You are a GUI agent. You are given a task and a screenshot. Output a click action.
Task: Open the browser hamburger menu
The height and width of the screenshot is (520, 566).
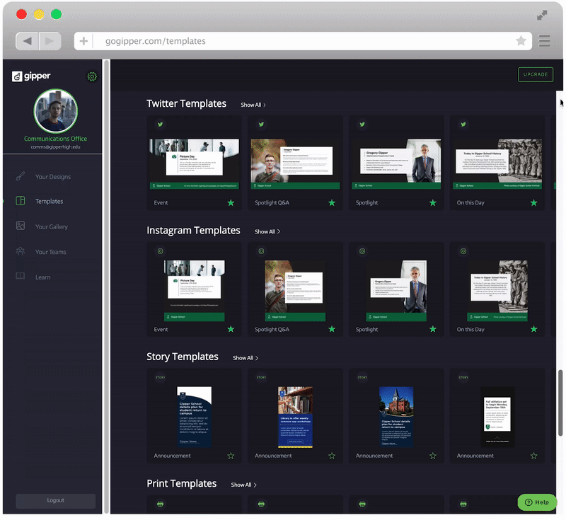(544, 41)
